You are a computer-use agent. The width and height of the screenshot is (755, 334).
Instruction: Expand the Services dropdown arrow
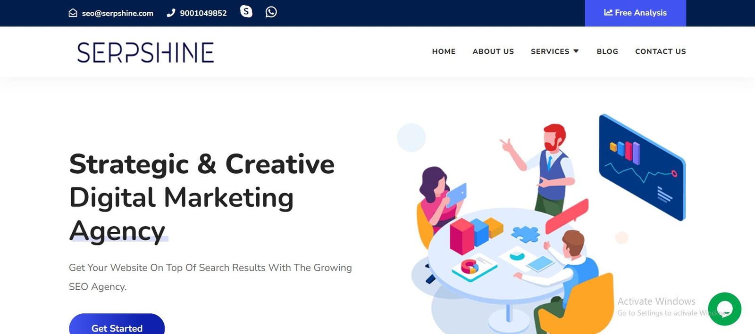tap(576, 51)
